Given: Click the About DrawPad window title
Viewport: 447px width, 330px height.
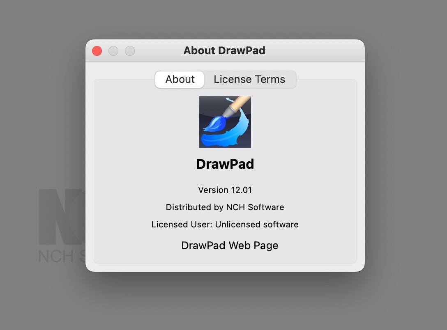Looking at the screenshot, I should click(224, 50).
